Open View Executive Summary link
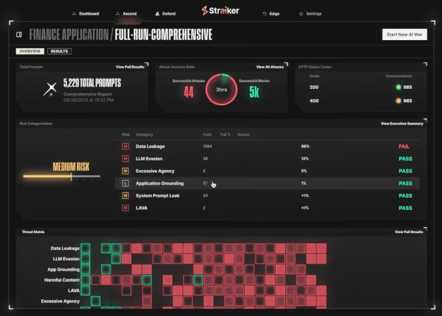Screen dimensions: 442x316 click(x=402, y=123)
